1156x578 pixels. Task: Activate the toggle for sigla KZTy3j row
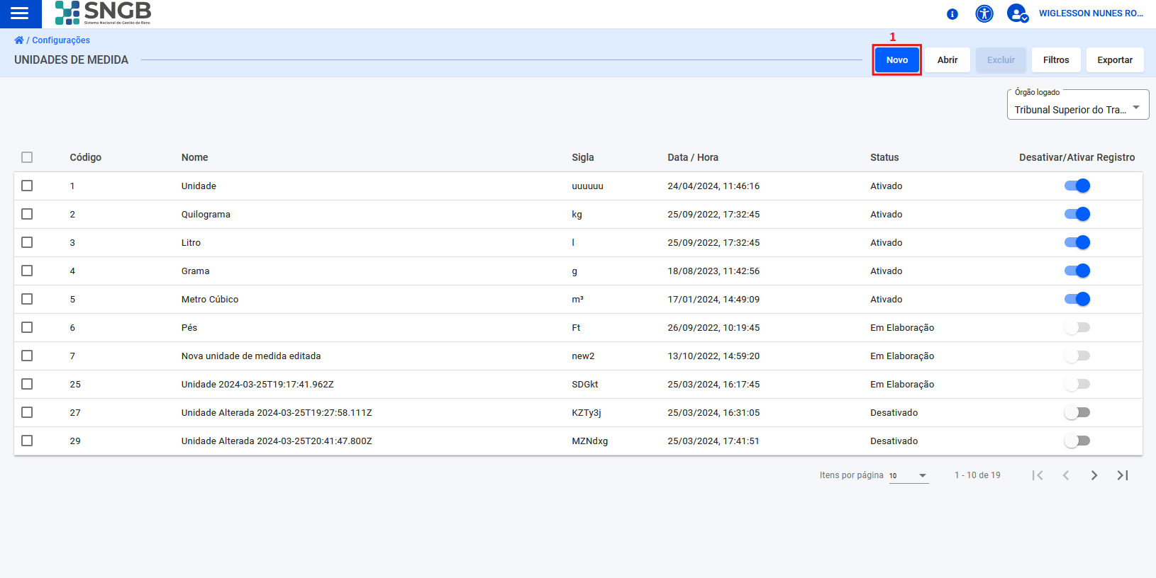pyautogui.click(x=1077, y=412)
